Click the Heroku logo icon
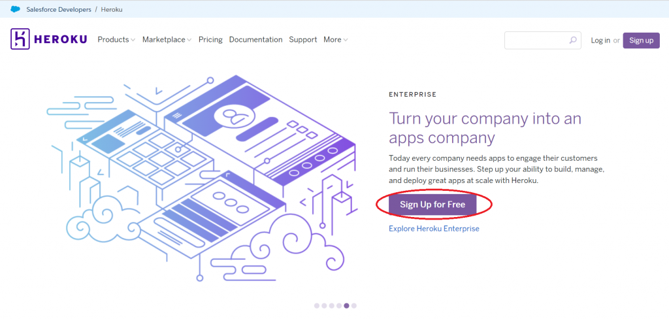Image resolution: width=669 pixels, height=319 pixels. coord(20,39)
